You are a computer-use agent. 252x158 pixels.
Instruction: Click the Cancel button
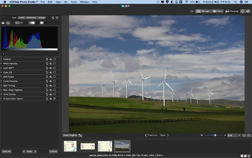point(53,151)
